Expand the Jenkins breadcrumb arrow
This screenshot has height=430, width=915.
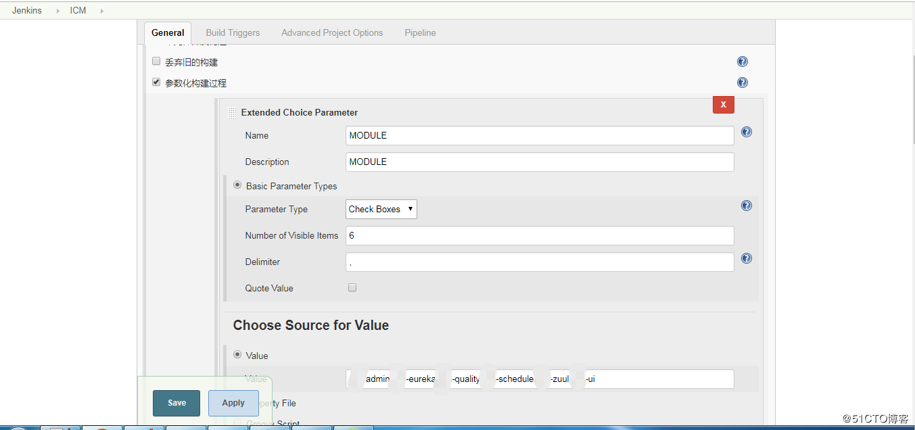coord(56,11)
